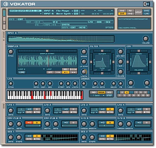Adjust the Input B Volume knob
The image size is (156, 148).
tap(146, 39)
